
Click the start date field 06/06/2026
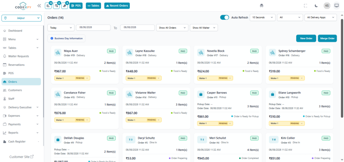click(93, 28)
